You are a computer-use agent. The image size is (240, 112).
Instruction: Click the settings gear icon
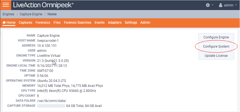(x=208, y=5)
